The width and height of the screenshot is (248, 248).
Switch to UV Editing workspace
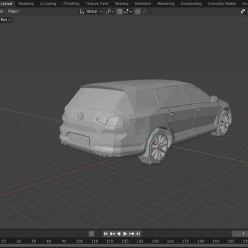click(71, 4)
